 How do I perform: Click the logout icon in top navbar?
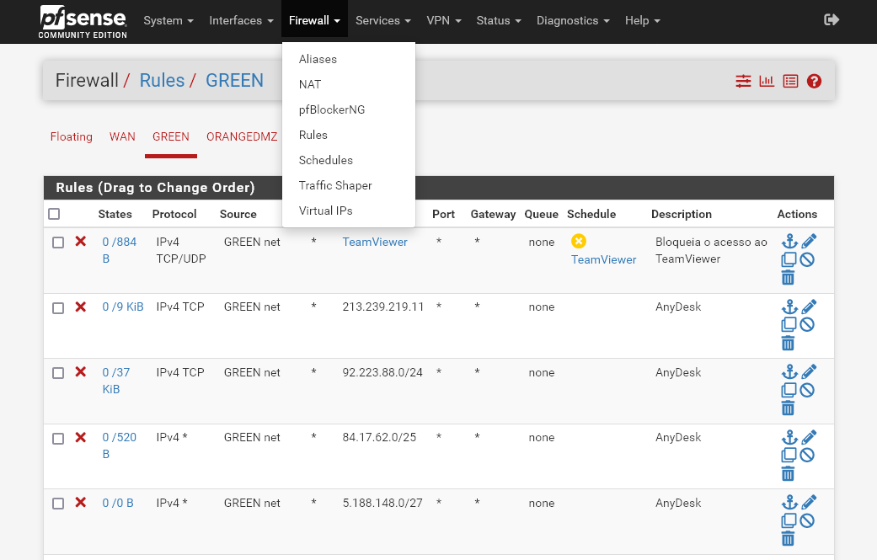[832, 20]
